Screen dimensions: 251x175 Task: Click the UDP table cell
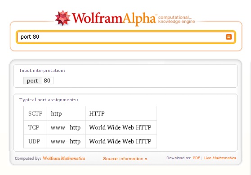point(36,141)
